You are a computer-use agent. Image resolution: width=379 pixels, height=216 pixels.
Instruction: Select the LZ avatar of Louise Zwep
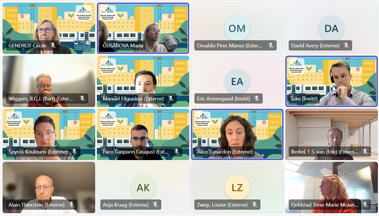(237, 188)
